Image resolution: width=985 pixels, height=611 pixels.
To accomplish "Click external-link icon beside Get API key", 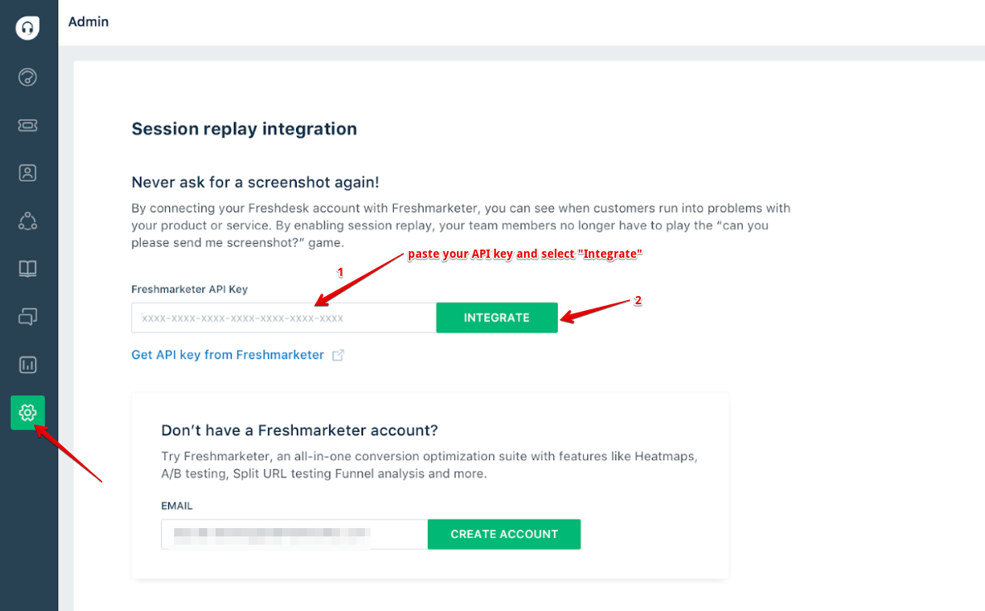I will [338, 355].
